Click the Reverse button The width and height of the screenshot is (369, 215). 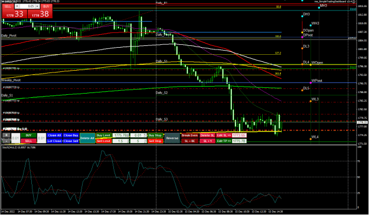point(172,138)
